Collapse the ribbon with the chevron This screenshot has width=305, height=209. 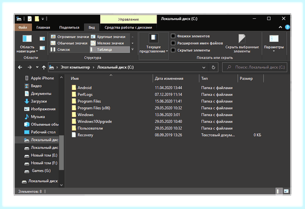[x=280, y=27]
